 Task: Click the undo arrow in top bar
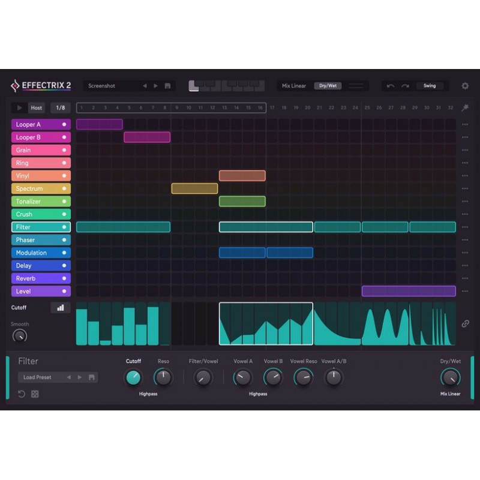point(391,86)
